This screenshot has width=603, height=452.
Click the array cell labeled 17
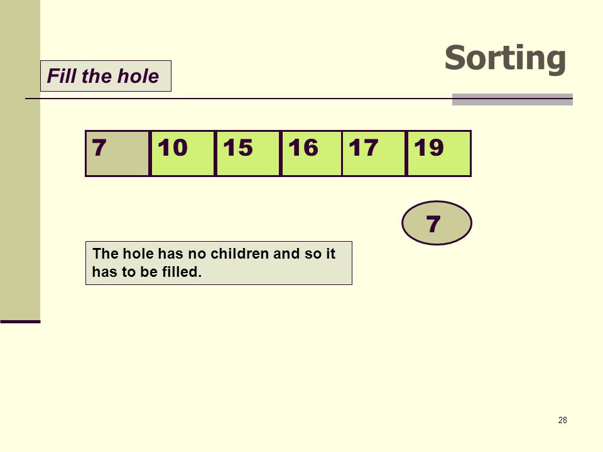click(374, 153)
